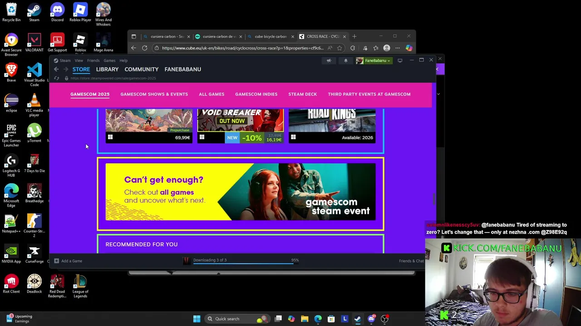Open THIRD PARTY EVENTS AT GAMESCOM tab
581x326 pixels.
369,94
